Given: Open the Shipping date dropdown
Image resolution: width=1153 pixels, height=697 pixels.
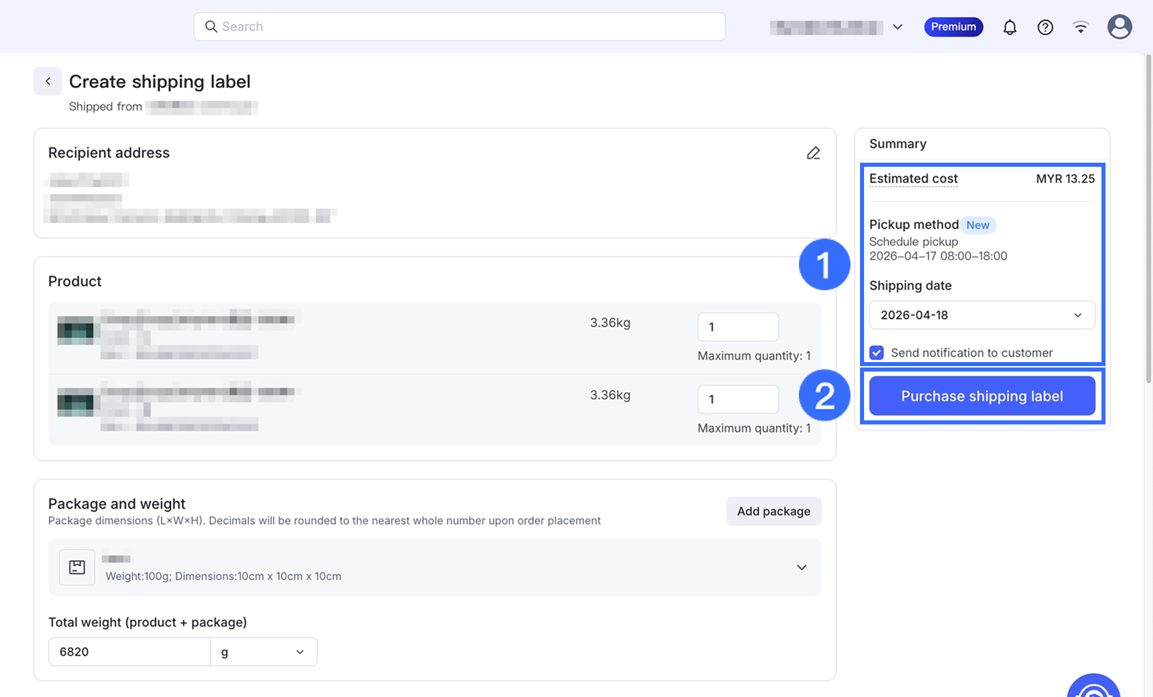Looking at the screenshot, I should [x=981, y=315].
